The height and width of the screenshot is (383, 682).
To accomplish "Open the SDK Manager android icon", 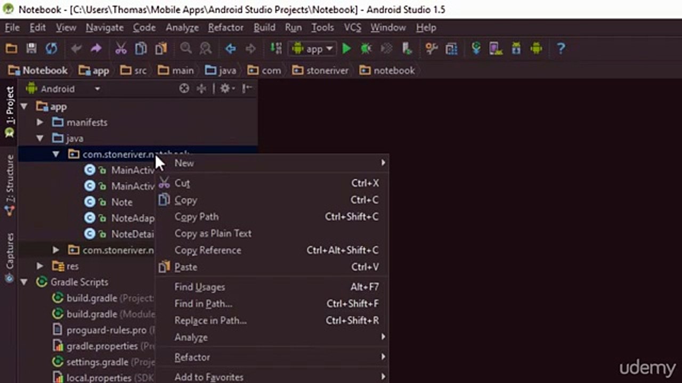I will pos(516,48).
